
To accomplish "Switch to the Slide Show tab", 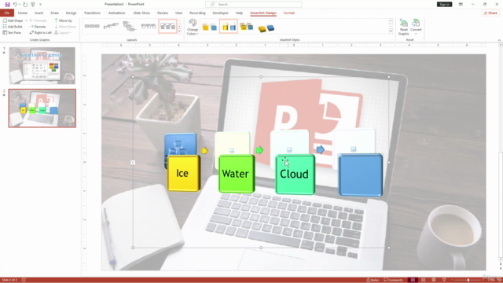I will click(x=141, y=13).
